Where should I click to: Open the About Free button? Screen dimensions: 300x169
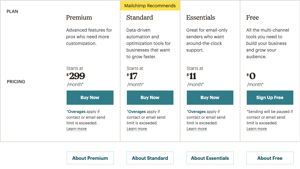pos(270,158)
